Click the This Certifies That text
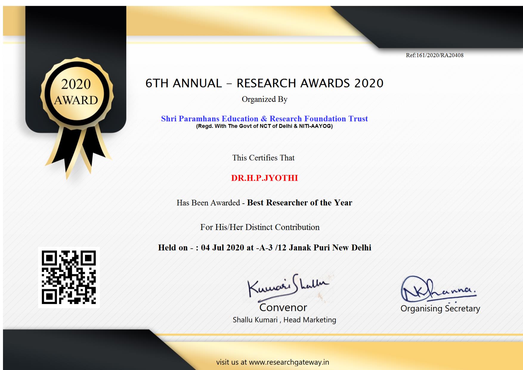Image resolution: width=523 pixels, height=370 pixels. [x=263, y=158]
